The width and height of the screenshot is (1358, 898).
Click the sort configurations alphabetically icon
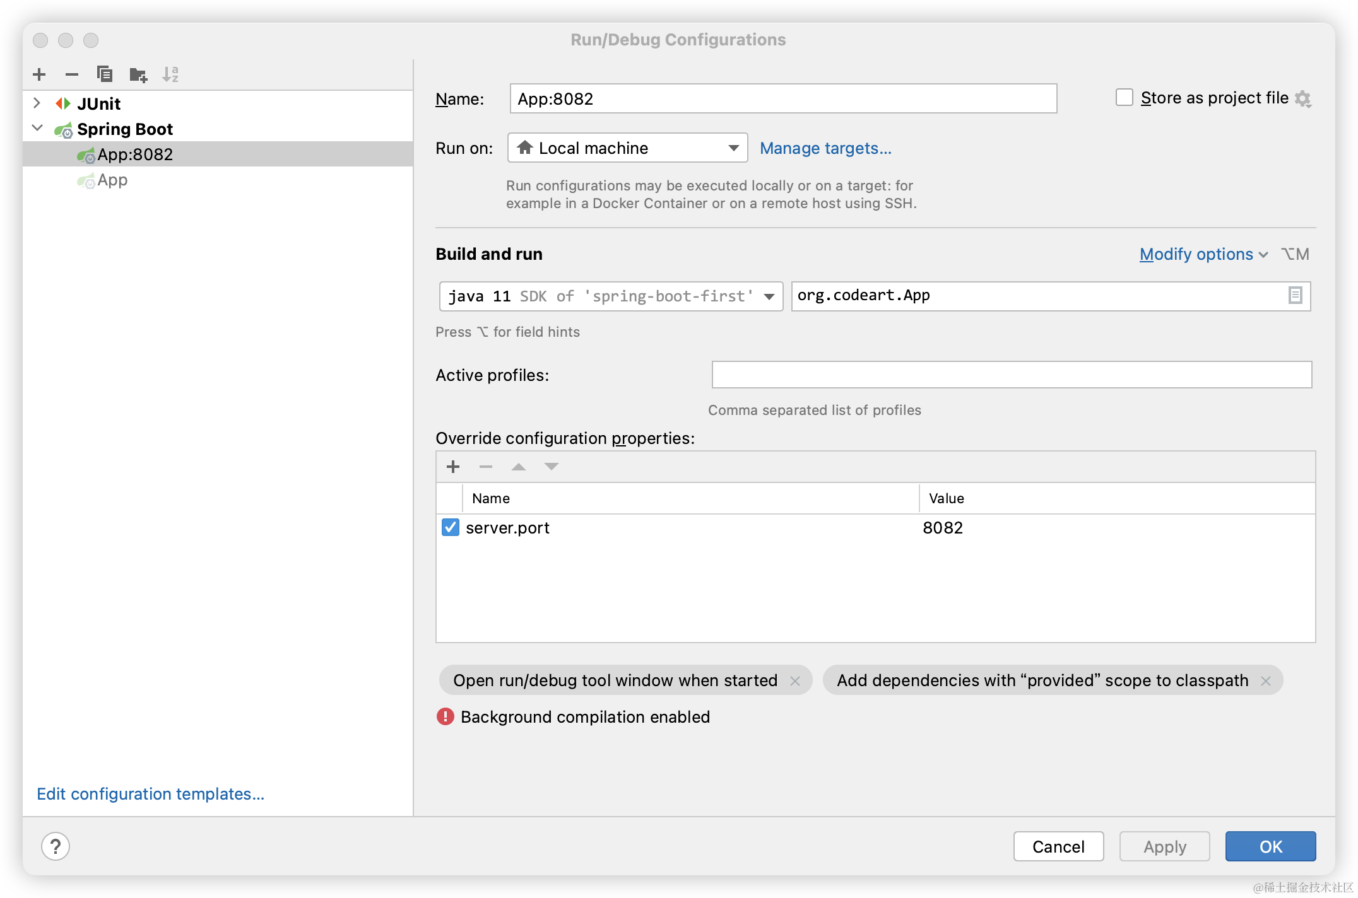click(x=170, y=74)
